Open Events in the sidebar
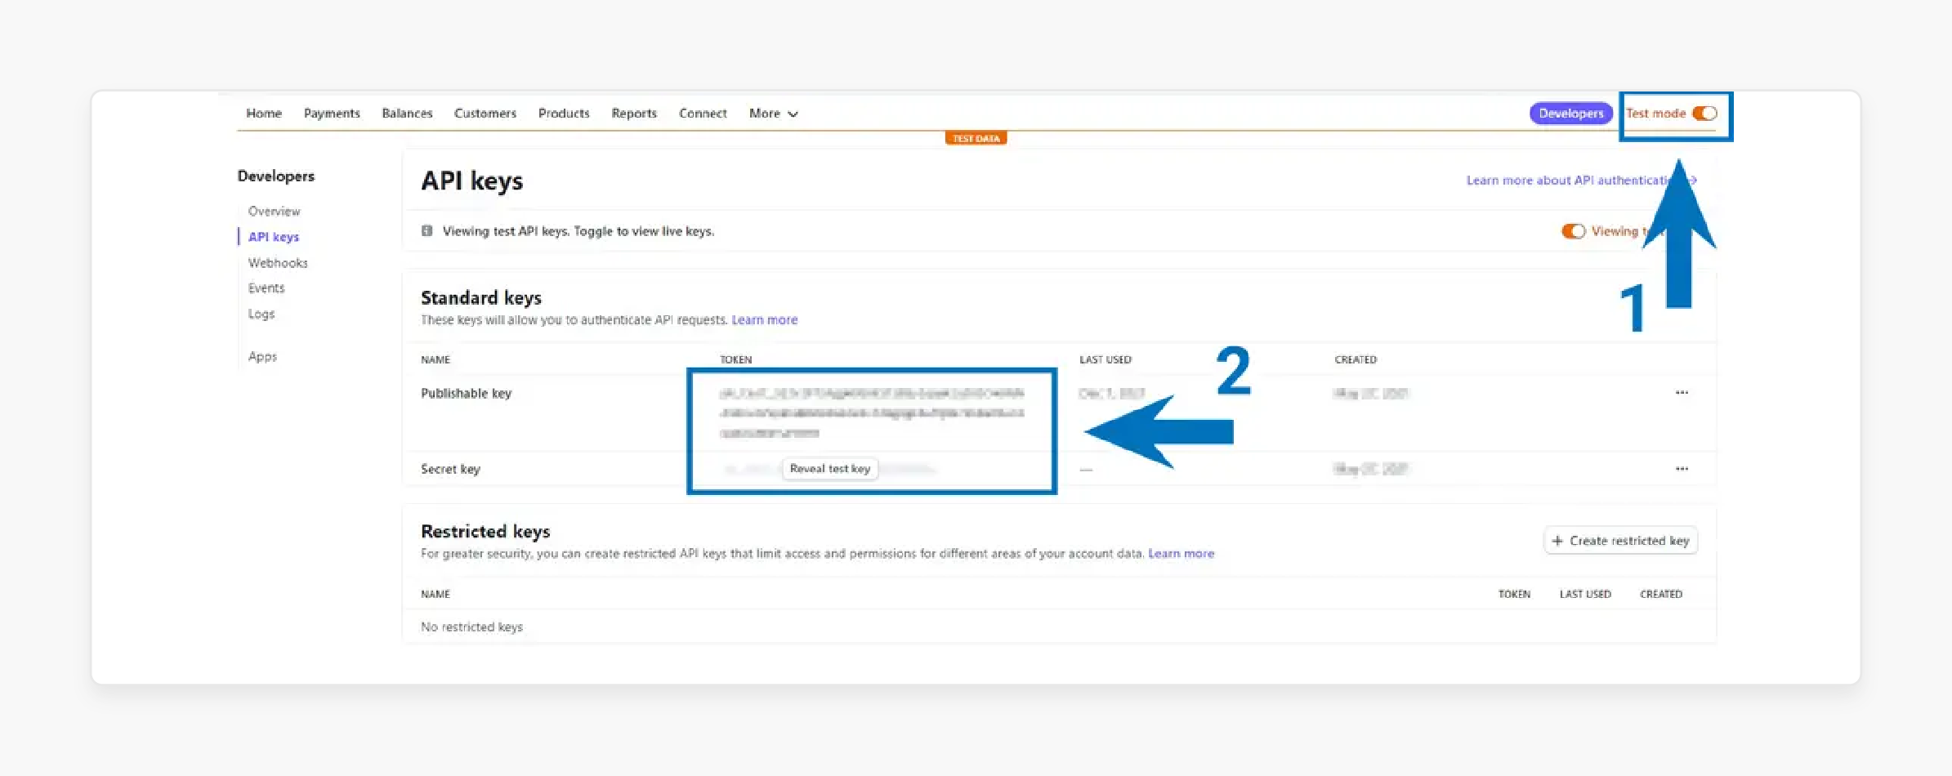 tap(266, 288)
